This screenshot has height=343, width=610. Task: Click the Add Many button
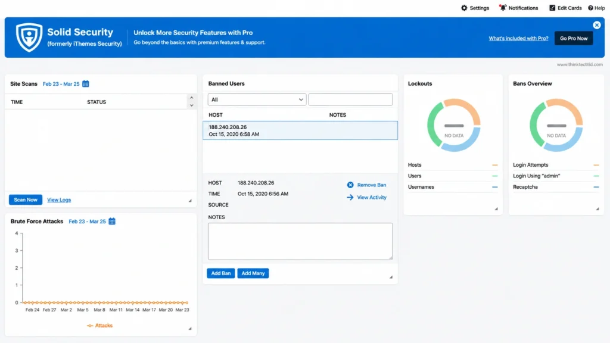(253, 273)
